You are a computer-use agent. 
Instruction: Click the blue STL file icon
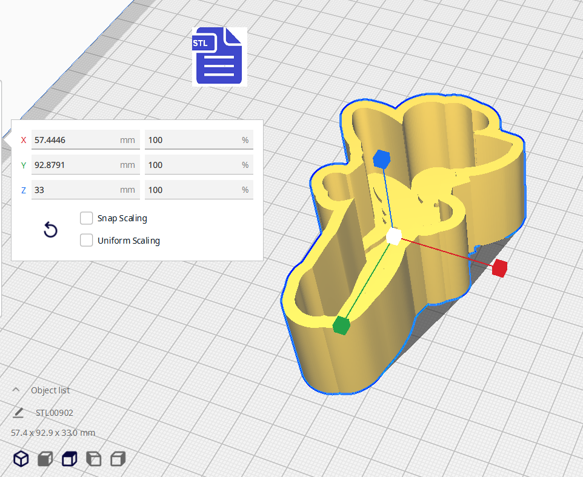pos(219,56)
